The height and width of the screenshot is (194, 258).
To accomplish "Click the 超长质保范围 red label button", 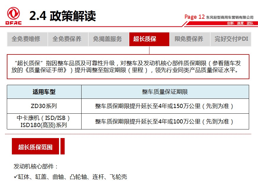I will 36,146.
